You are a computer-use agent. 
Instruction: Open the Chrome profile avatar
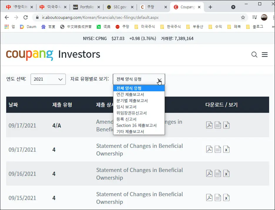click(264, 17)
